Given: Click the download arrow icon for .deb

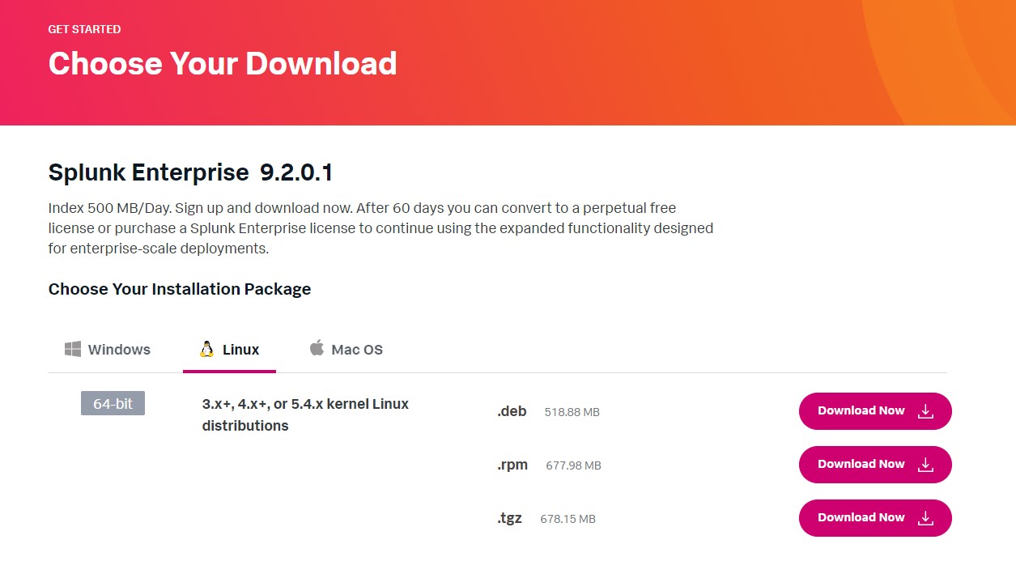Looking at the screenshot, I should pos(925,411).
